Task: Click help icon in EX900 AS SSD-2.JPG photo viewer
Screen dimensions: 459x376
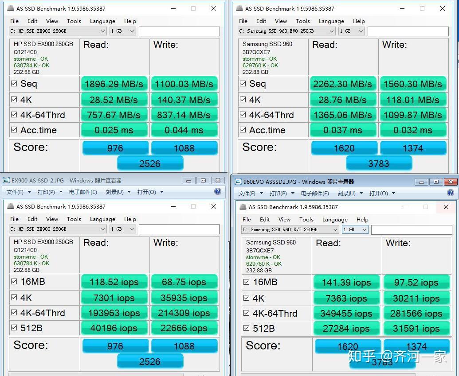Action: pyautogui.click(x=217, y=191)
